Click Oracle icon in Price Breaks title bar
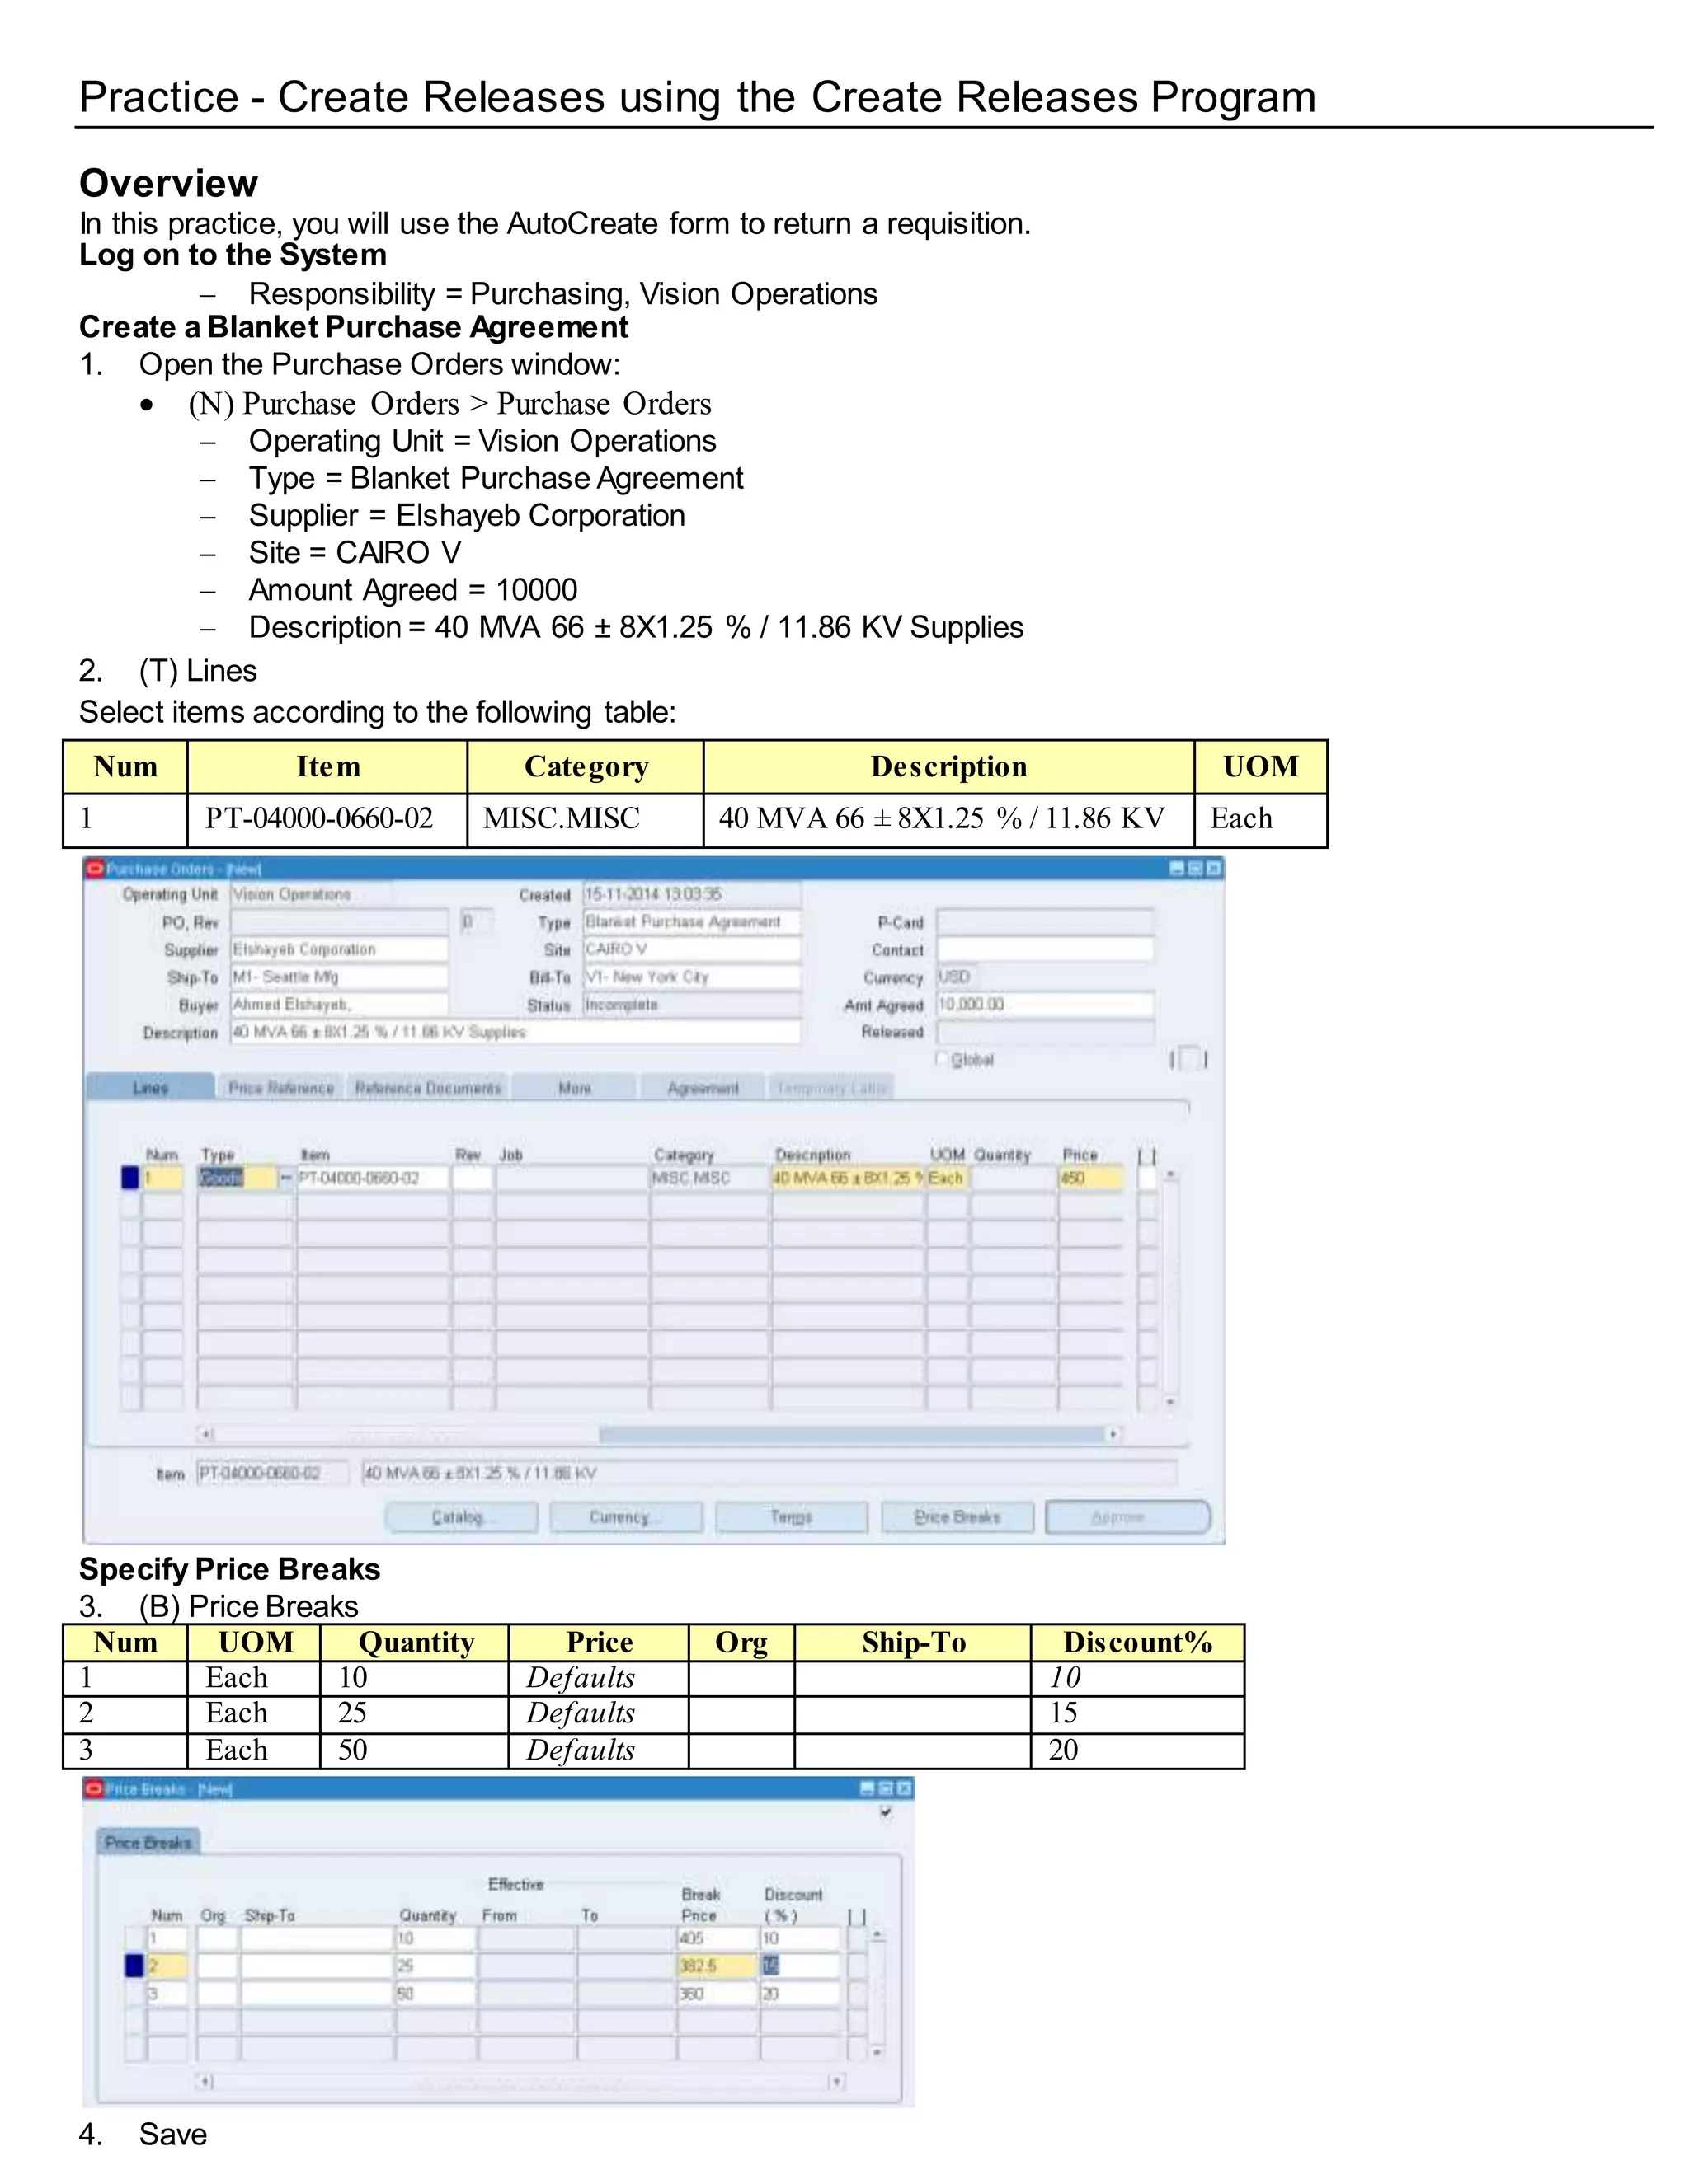 click(95, 1787)
